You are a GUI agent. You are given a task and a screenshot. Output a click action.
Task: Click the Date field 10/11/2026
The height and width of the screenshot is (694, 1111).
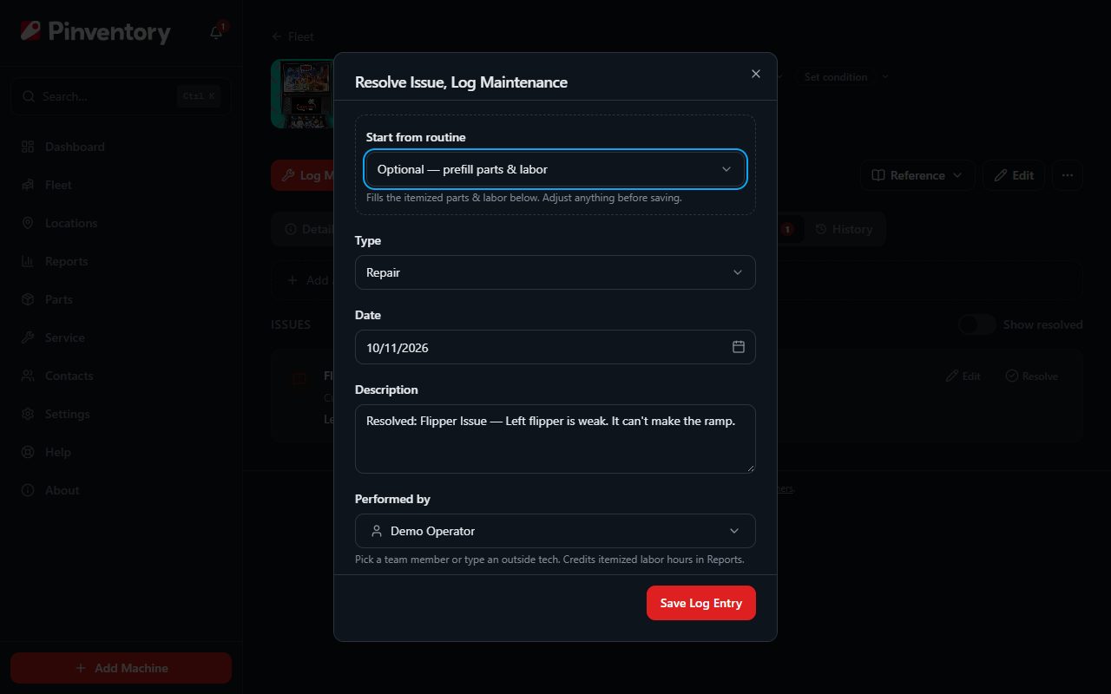pyautogui.click(x=555, y=347)
